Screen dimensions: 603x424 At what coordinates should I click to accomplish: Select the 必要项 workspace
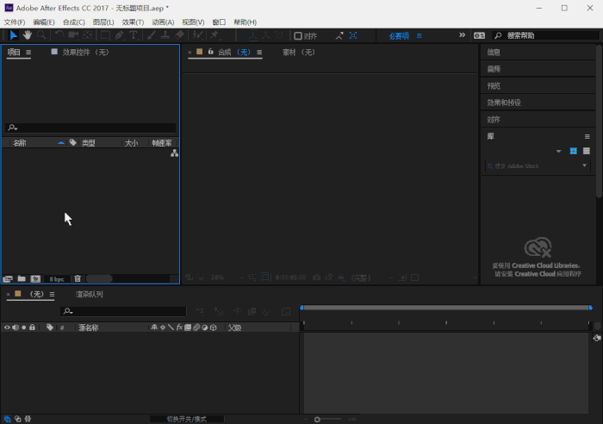pyautogui.click(x=399, y=36)
